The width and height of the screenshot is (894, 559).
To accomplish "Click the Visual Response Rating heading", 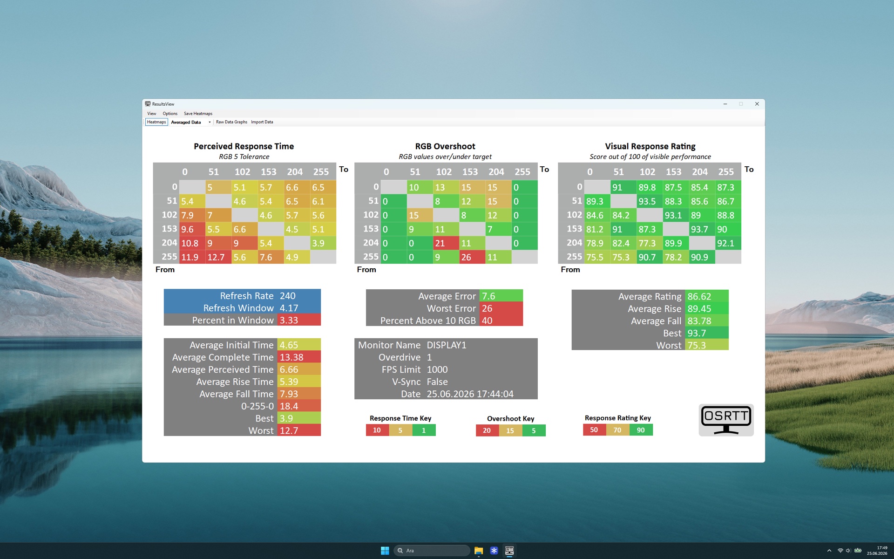I will (x=650, y=146).
